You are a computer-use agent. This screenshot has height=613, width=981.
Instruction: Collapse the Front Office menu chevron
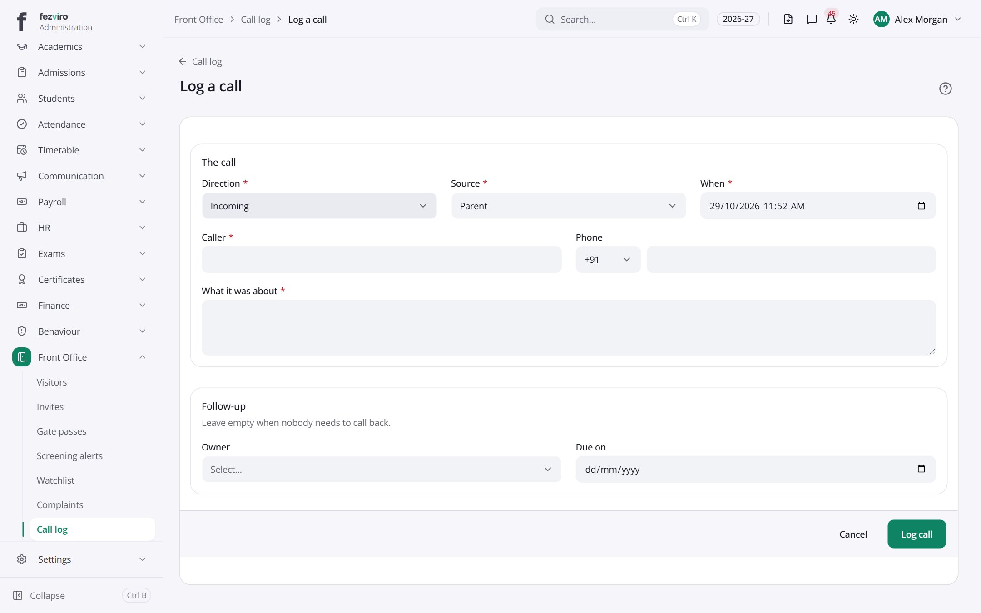[142, 357]
